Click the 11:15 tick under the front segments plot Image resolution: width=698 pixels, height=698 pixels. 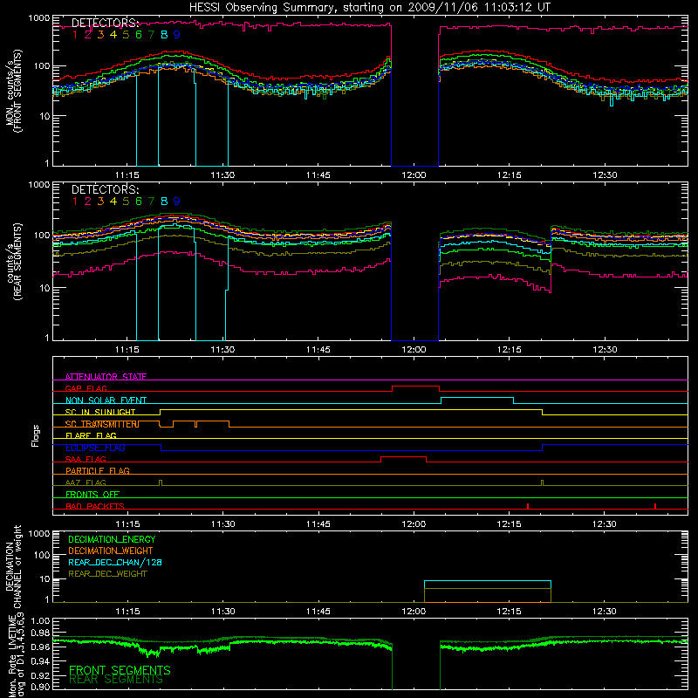(127, 175)
